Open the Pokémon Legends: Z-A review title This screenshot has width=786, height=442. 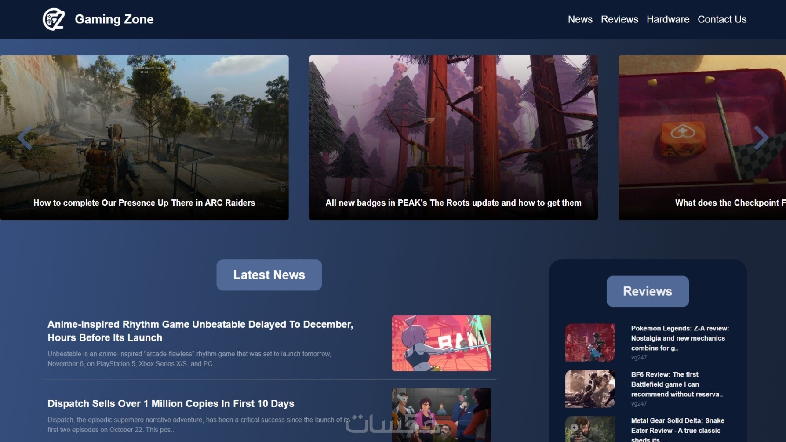(x=680, y=338)
